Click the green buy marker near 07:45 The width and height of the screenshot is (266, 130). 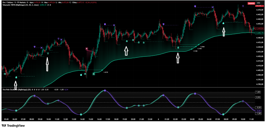tap(223, 23)
